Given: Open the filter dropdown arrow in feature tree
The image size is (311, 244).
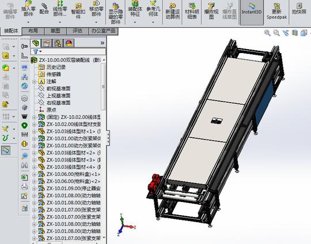Looking at the screenshot, I should [x=41, y=52].
